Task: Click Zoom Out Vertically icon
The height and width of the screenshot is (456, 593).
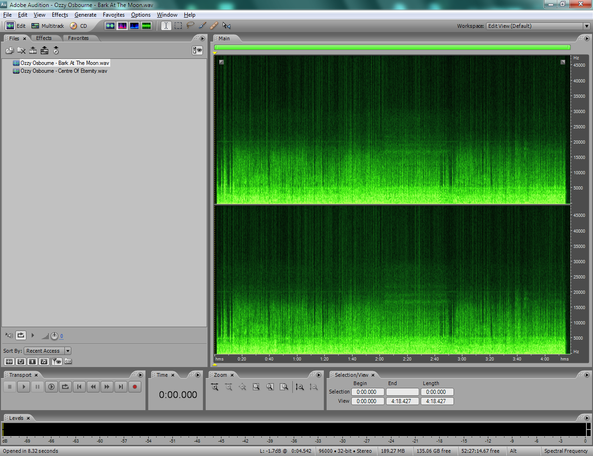Action: tap(314, 387)
